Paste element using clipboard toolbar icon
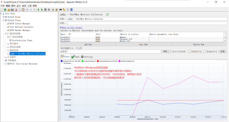229x122 pixels. (23, 10)
